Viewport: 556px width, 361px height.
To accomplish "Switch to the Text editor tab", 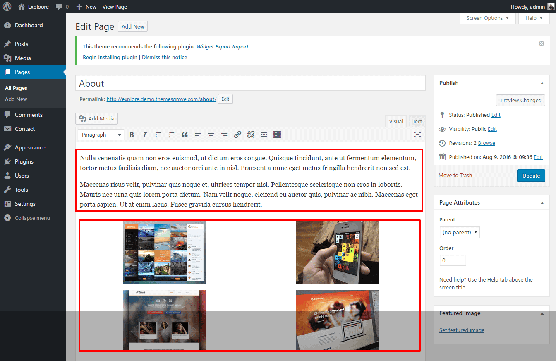I will click(x=417, y=121).
